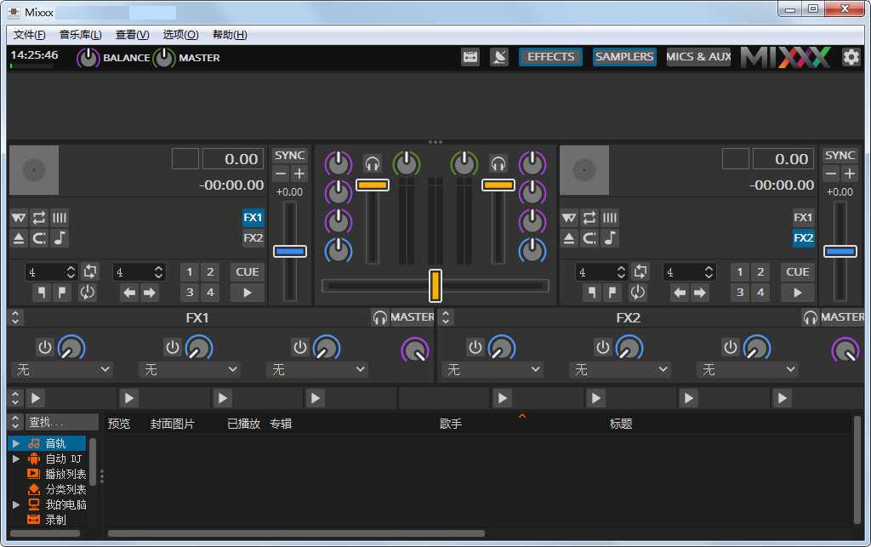Enable the first FX1 effect power button
The height and width of the screenshot is (547, 871).
coord(45,347)
